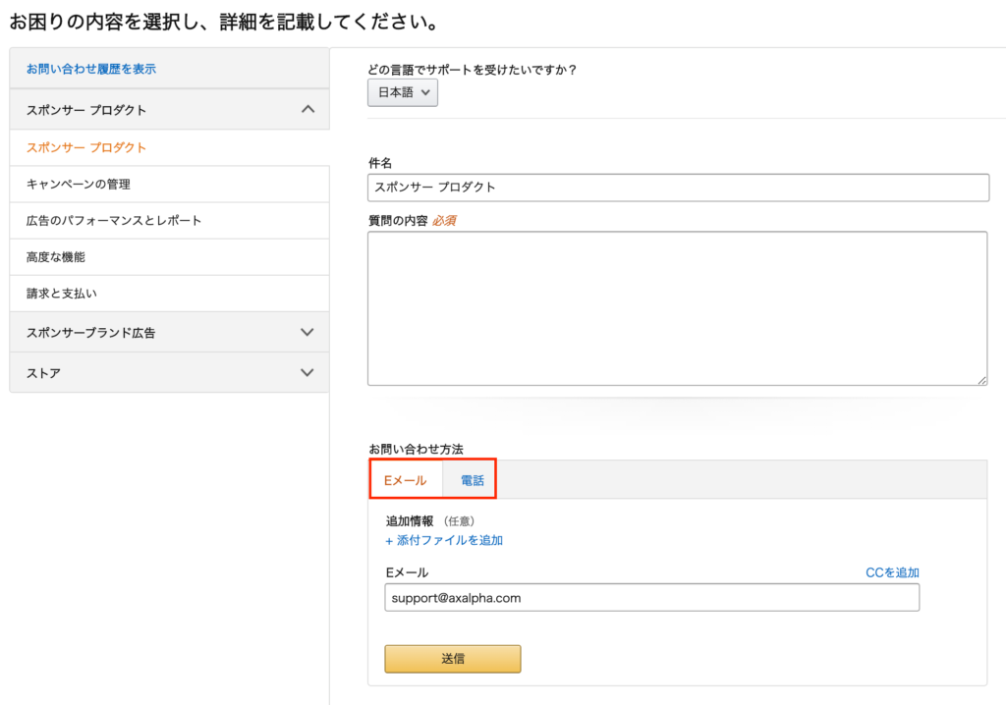Image resolution: width=1006 pixels, height=705 pixels.
Task: Click the 添付ファイルを追加 link
Action: [444, 541]
